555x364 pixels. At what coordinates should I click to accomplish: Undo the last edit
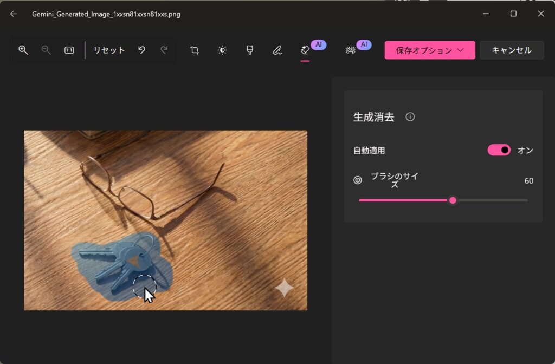(141, 50)
